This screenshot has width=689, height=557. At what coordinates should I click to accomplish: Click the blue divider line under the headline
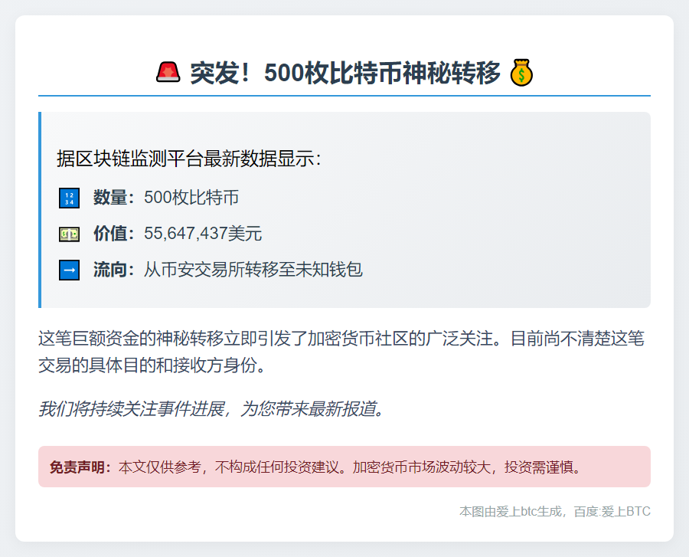[344, 96]
